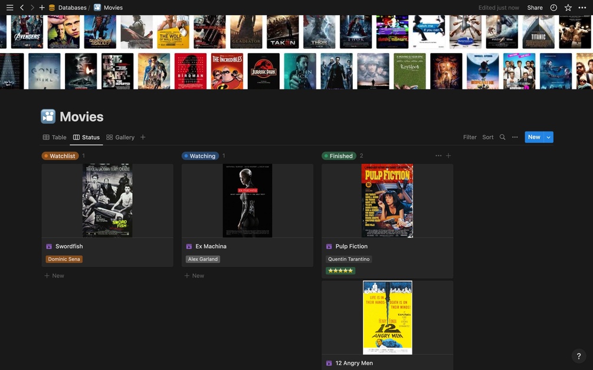
Task: Favorite this page with the star icon
Action: click(x=568, y=8)
